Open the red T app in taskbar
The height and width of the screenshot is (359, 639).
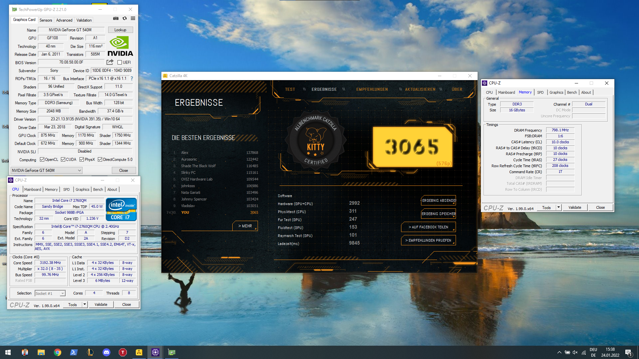pyautogui.click(x=122, y=352)
